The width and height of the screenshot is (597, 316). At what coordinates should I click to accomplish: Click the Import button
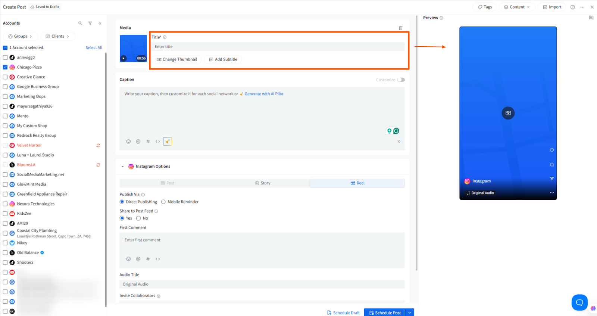(x=552, y=7)
